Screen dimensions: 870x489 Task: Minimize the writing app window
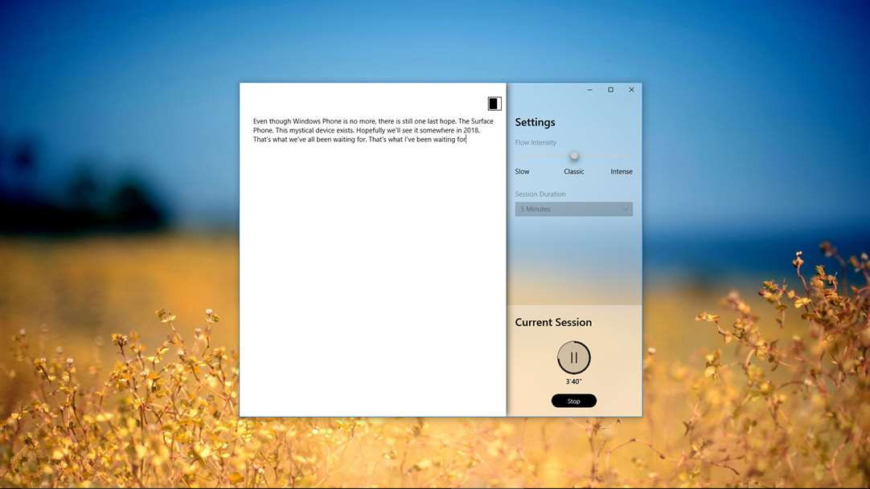(x=589, y=90)
